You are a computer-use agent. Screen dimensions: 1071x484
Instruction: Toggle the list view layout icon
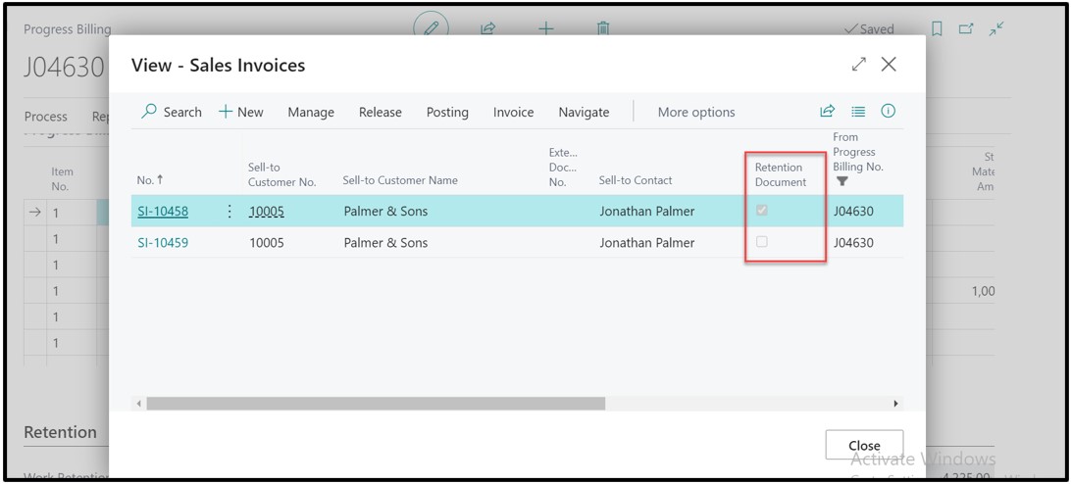(x=858, y=112)
